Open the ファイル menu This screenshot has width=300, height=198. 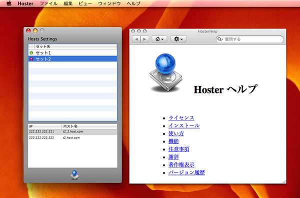click(48, 3)
